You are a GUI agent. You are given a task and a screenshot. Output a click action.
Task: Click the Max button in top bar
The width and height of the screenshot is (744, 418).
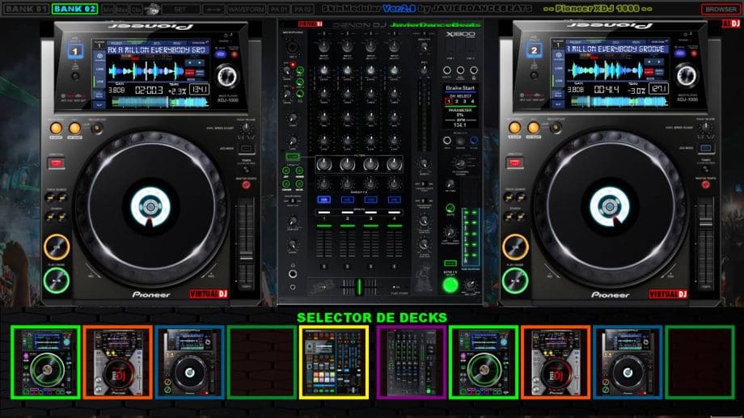121,9
